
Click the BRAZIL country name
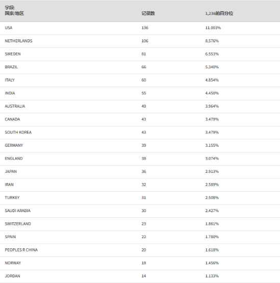pyautogui.click(x=11, y=67)
